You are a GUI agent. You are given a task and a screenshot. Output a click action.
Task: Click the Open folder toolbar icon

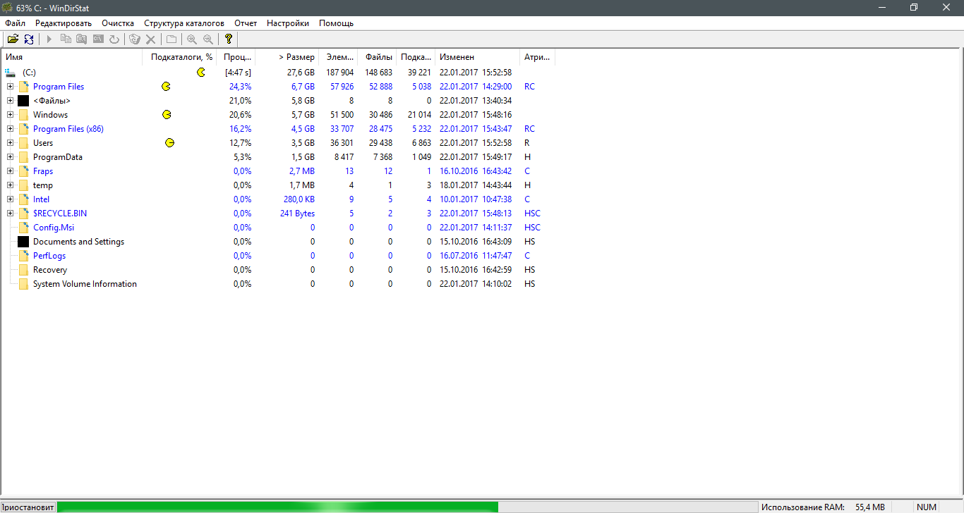click(x=13, y=39)
